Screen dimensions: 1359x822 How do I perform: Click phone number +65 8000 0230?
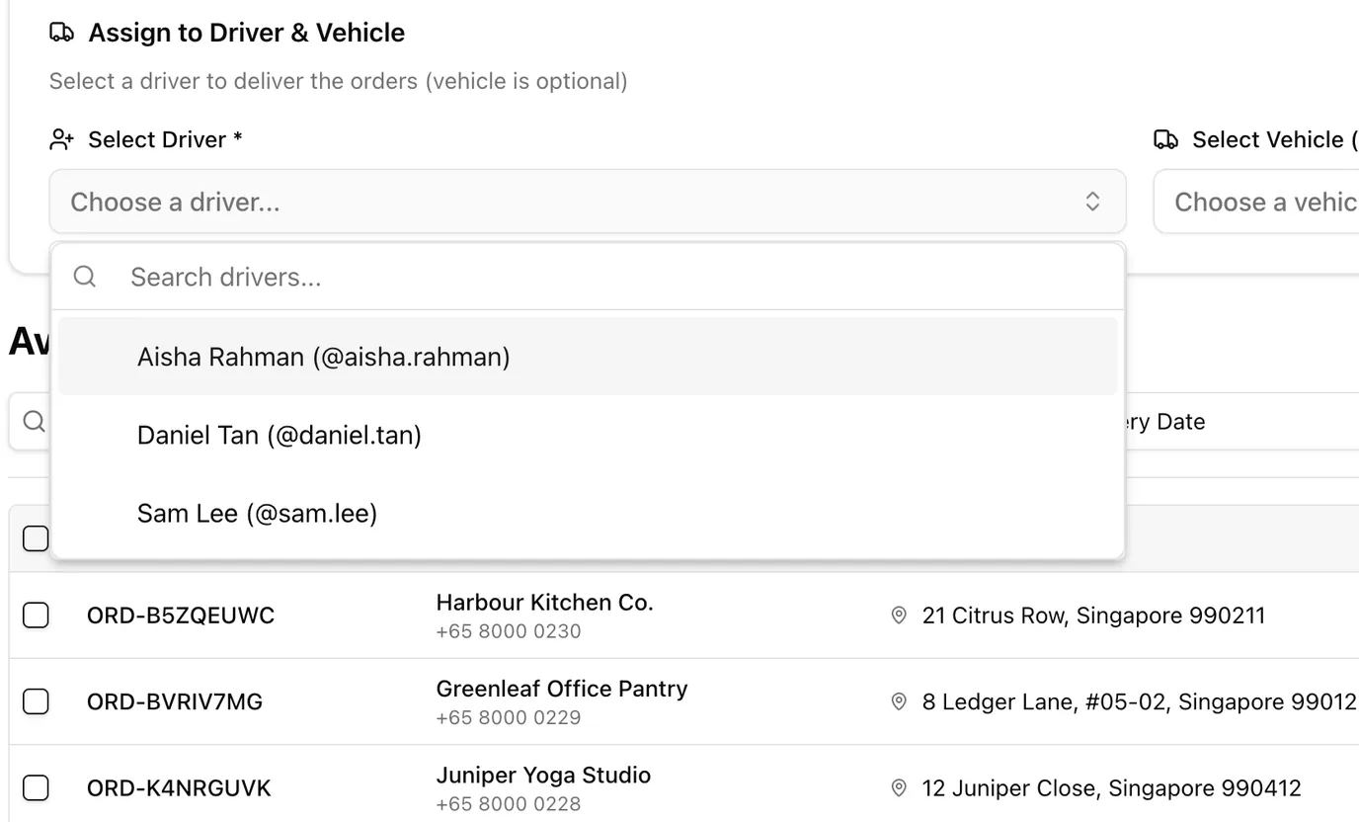click(509, 631)
